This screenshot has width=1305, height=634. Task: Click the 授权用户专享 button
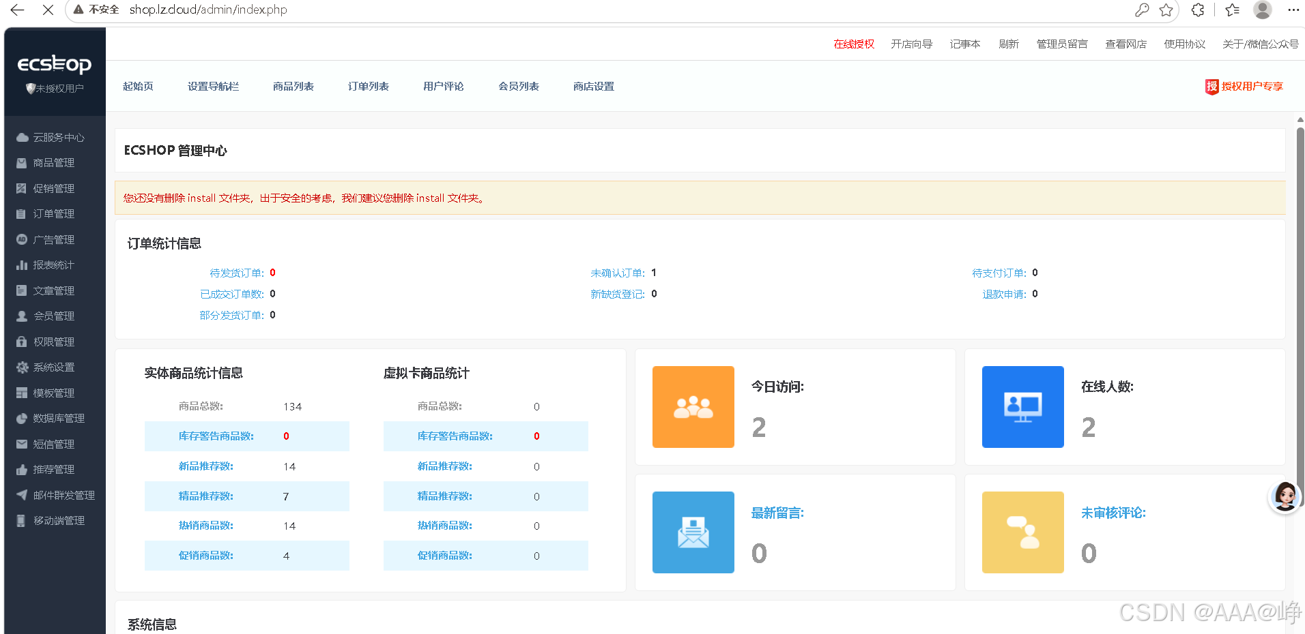tap(1244, 87)
